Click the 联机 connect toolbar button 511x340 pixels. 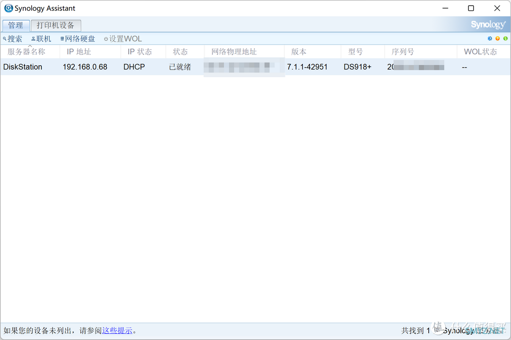coord(41,39)
